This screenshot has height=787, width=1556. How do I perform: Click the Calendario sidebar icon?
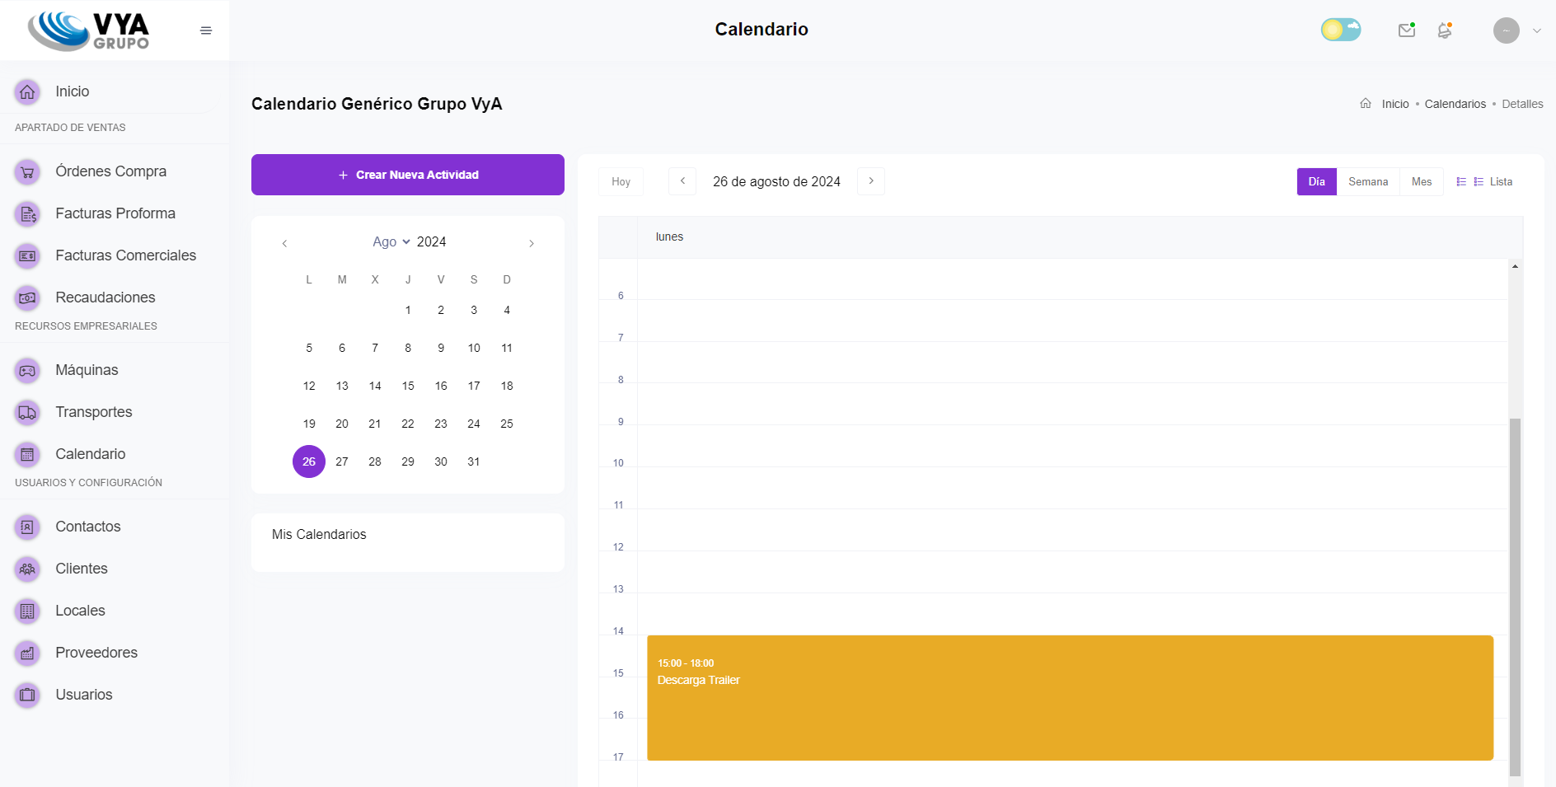27,454
